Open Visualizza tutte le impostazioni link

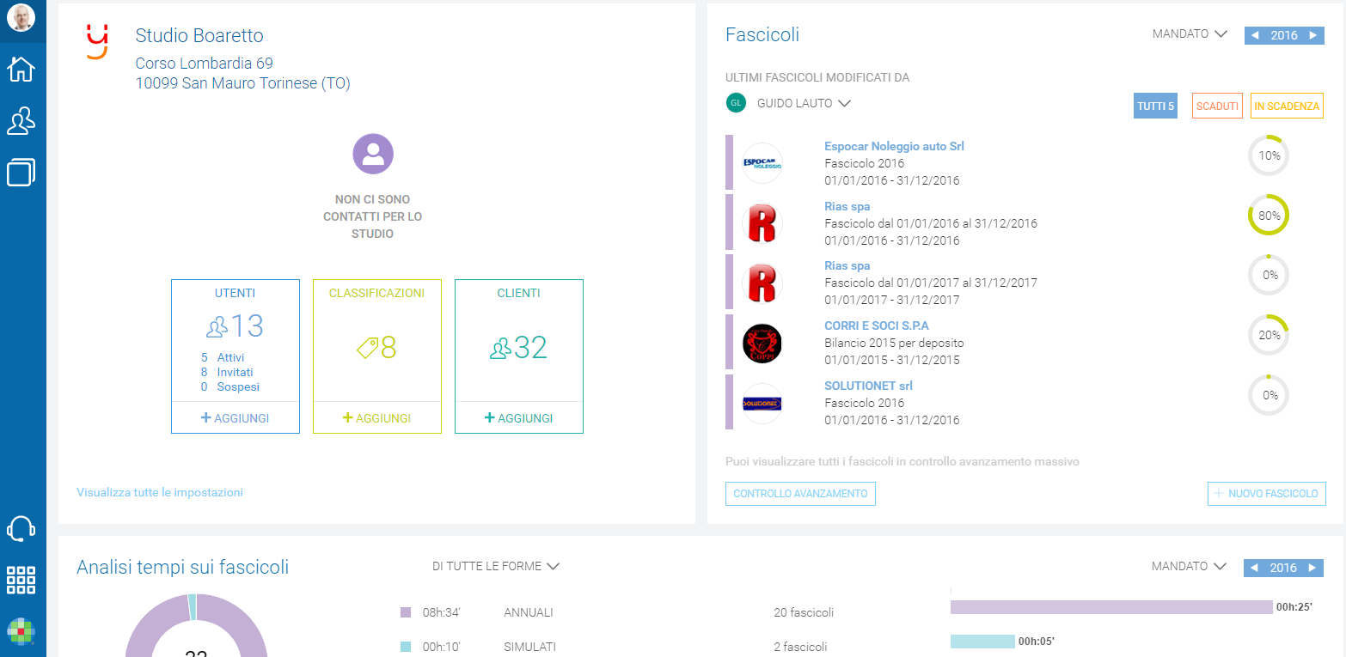click(160, 492)
